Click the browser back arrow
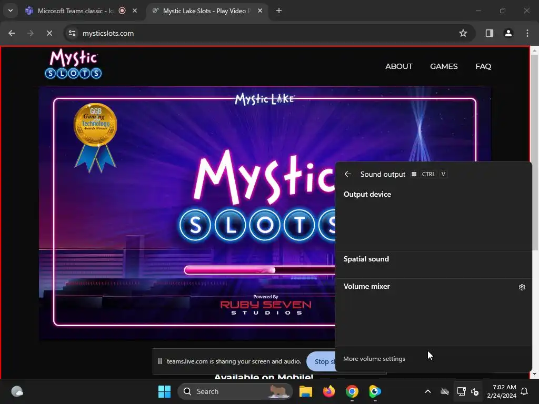The width and height of the screenshot is (539, 404). click(x=12, y=33)
